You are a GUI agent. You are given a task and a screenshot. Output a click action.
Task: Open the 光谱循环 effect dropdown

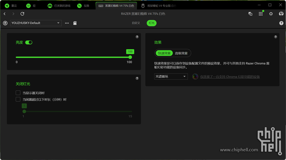click(x=171, y=77)
